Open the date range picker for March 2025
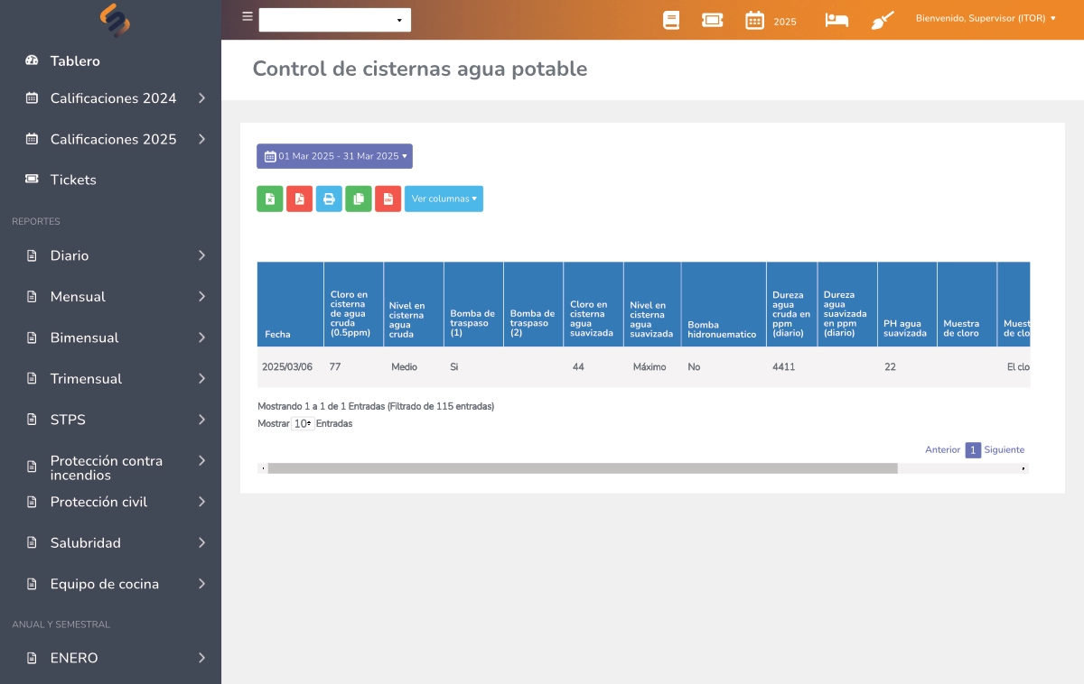 pos(334,156)
